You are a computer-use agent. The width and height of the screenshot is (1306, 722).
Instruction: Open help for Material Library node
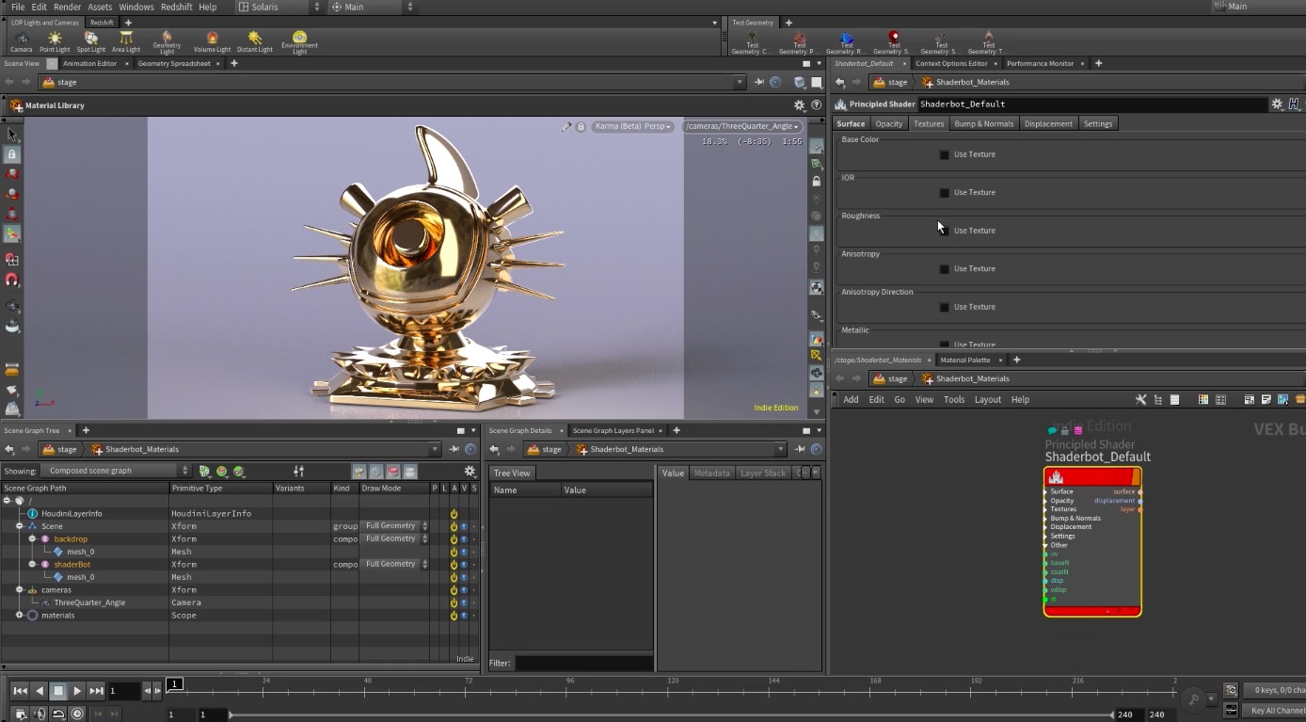coord(815,105)
